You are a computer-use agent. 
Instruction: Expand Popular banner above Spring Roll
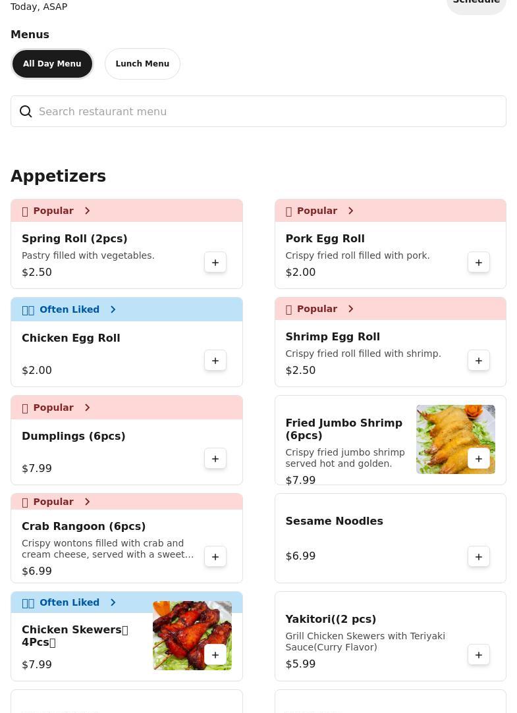(x=127, y=211)
